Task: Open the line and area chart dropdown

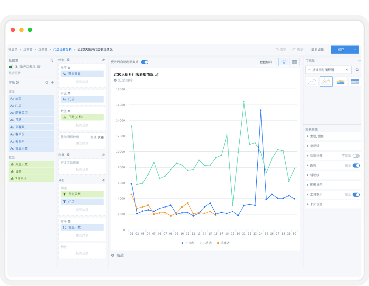Action: [328, 70]
